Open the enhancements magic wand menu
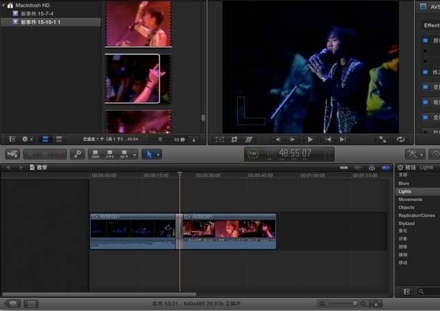Image resolution: width=440 pixels, height=311 pixels. 415,154
